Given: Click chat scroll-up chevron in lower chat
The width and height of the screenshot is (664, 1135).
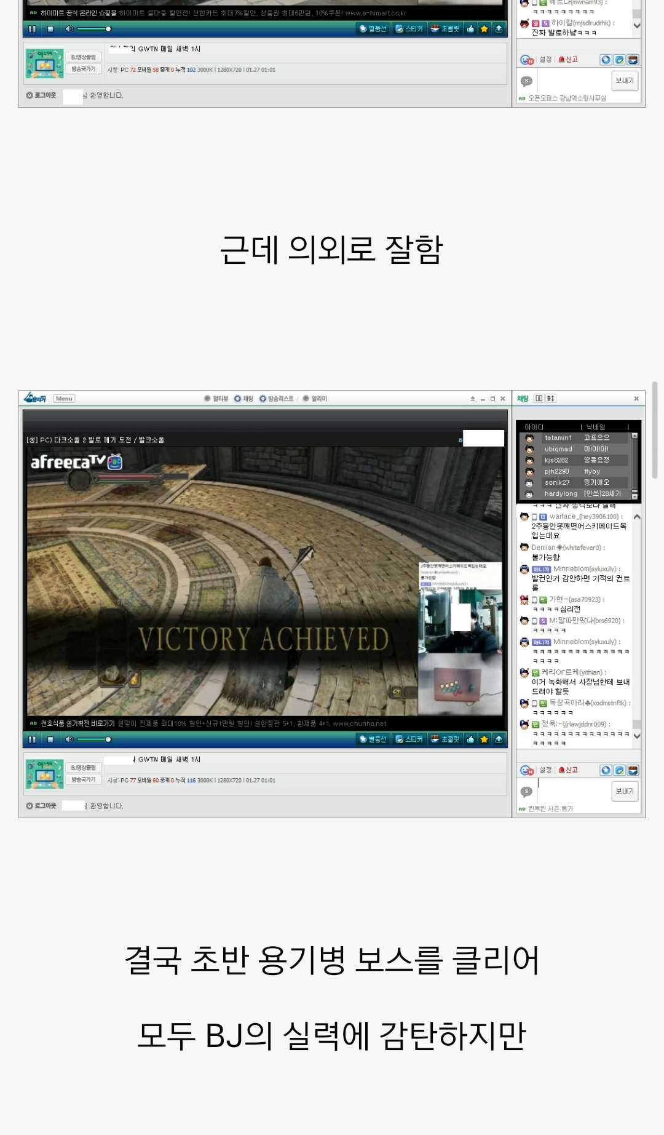Looking at the screenshot, I should click(637, 517).
